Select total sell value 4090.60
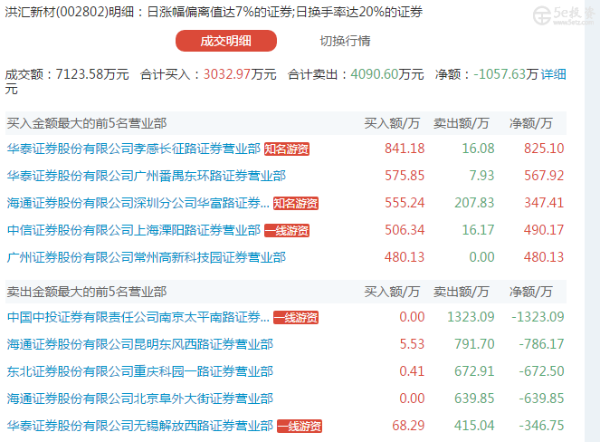 tap(375, 74)
